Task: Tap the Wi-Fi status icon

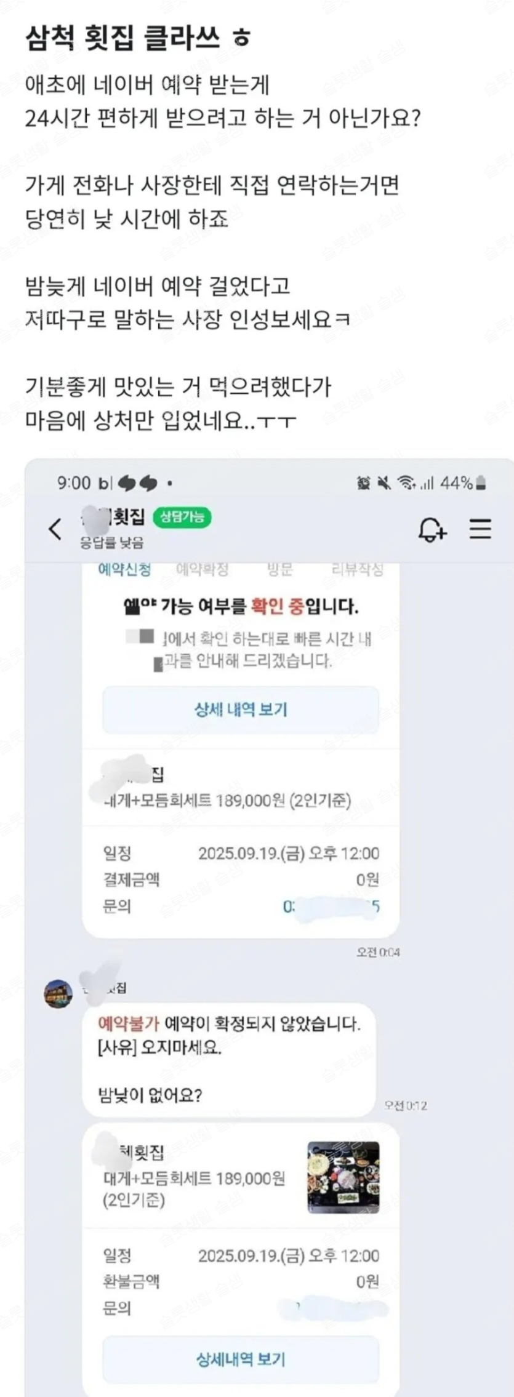Action: pos(405,483)
